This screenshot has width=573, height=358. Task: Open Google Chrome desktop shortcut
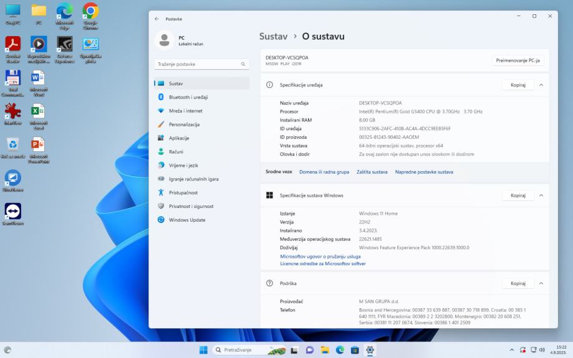[x=91, y=12]
